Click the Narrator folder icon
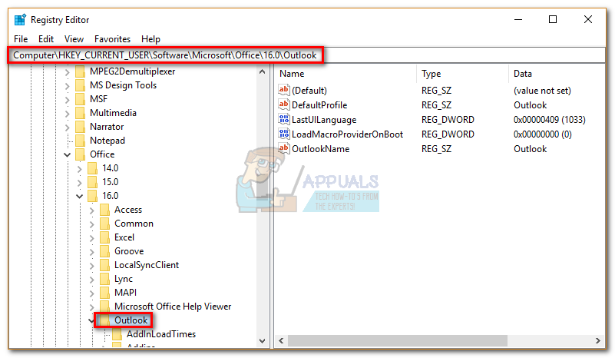 pos(80,127)
